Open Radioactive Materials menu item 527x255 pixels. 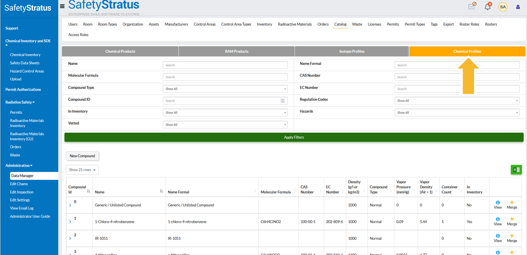point(295,24)
